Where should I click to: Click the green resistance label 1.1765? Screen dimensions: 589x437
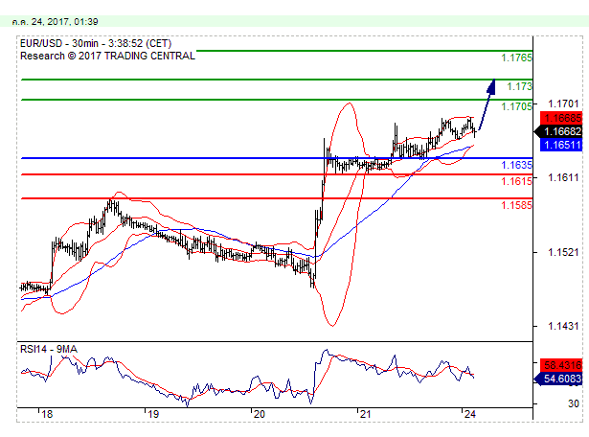pyautogui.click(x=516, y=57)
